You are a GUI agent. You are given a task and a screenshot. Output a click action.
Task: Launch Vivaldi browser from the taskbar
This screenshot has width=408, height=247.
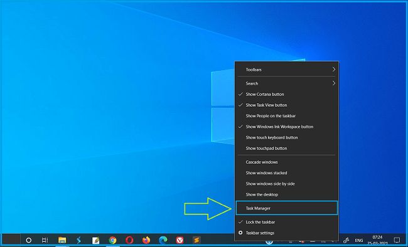tap(180, 240)
